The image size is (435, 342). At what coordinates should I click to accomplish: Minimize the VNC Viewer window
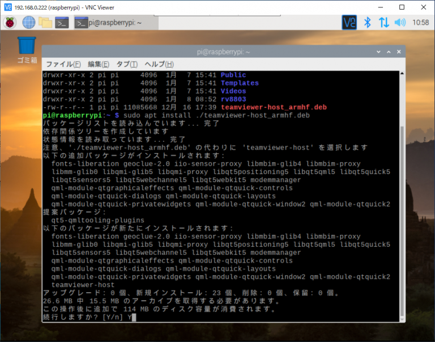pyautogui.click(x=381, y=7)
